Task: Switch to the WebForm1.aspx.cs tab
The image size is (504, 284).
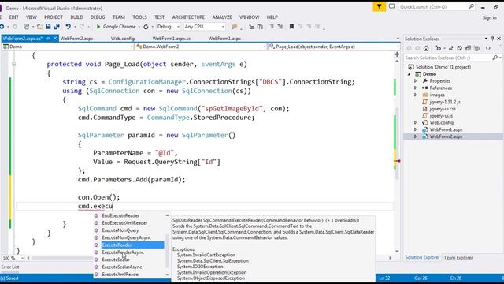Action: tap(172, 39)
